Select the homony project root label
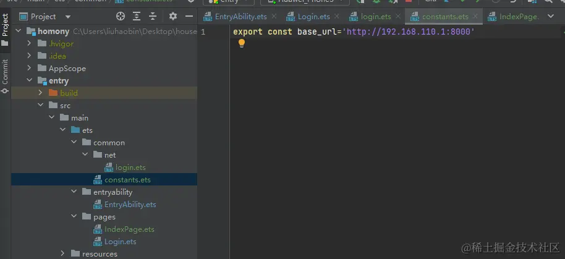 coord(53,32)
